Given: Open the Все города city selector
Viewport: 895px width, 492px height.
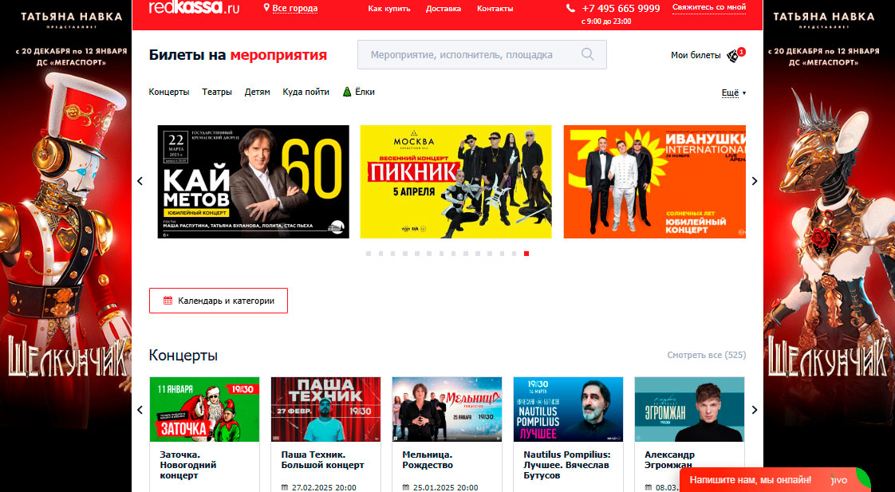Looking at the screenshot, I should (294, 9).
